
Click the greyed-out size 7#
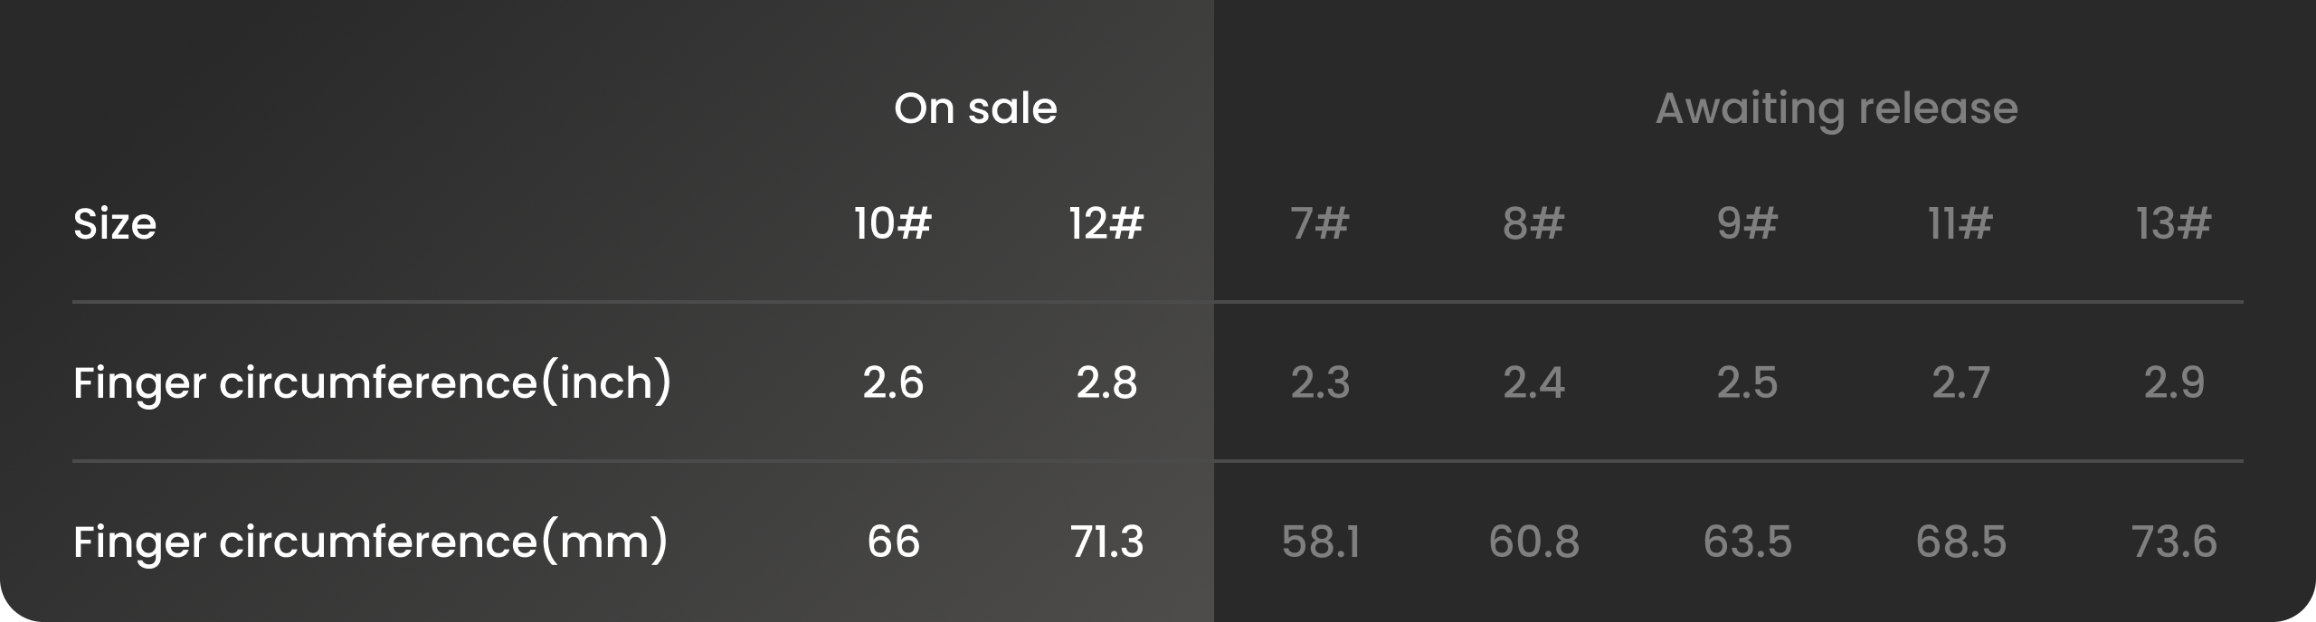[x=1320, y=223]
